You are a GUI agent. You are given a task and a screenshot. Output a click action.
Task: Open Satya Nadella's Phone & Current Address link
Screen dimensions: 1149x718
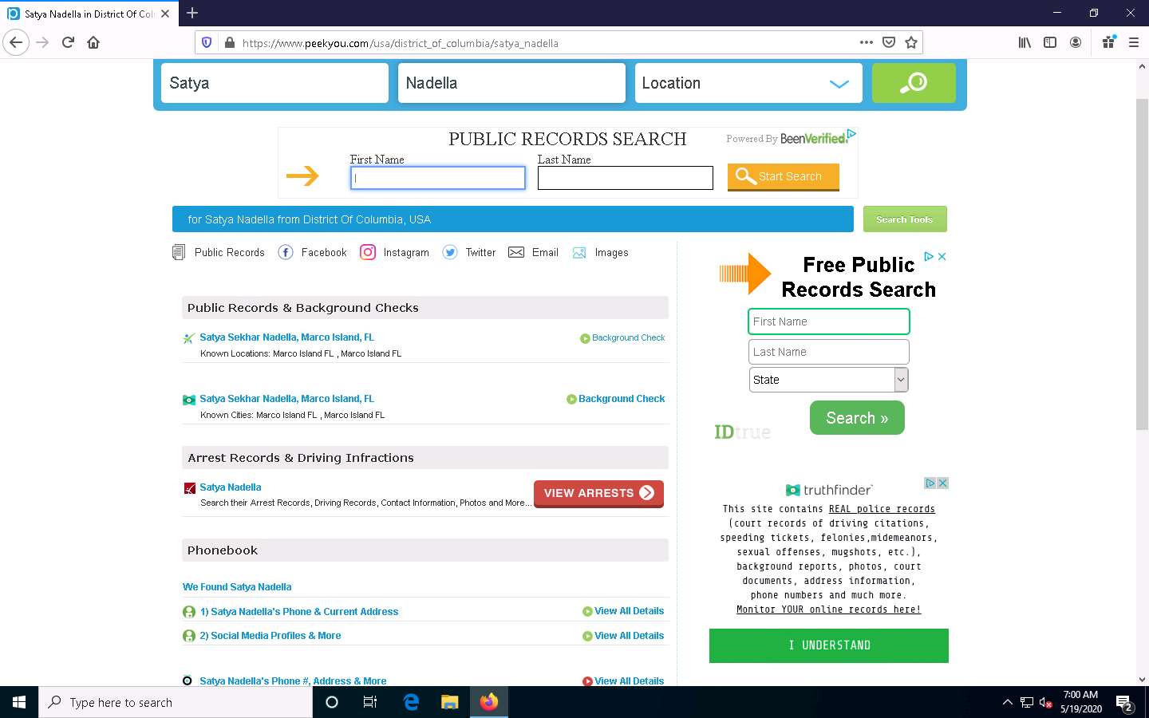pyautogui.click(x=298, y=612)
